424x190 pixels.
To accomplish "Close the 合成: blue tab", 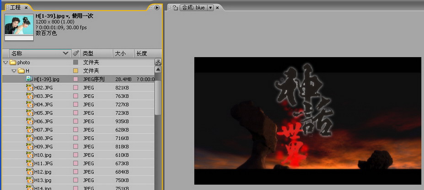I will point(217,8).
